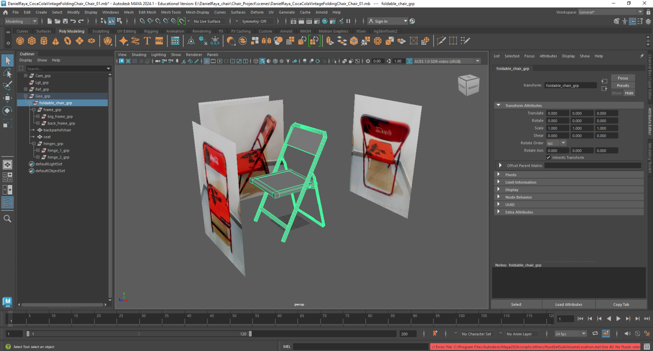Open the Script Editor icon
Screen dimensions: 653x351
[x=648, y=347]
